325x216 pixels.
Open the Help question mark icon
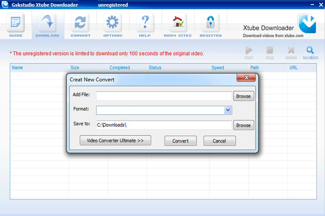[x=145, y=23]
